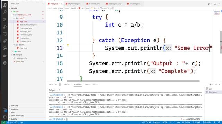This screenshot has width=222, height=124.
Task: Open the Source Control view
Action: pos(5,19)
